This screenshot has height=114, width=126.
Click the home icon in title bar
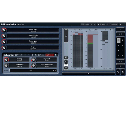[x=121, y=24]
